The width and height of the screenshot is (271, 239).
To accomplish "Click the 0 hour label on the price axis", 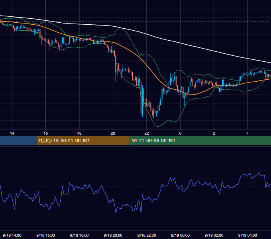I will (x=180, y=133).
